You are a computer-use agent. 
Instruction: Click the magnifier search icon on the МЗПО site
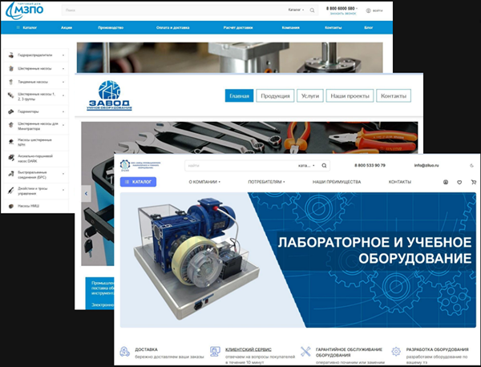(x=312, y=10)
